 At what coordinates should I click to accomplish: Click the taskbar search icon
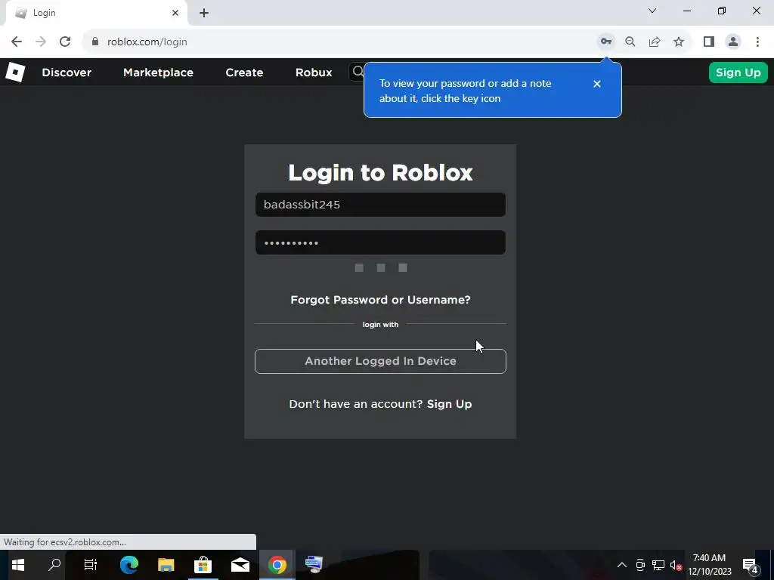[x=54, y=565]
